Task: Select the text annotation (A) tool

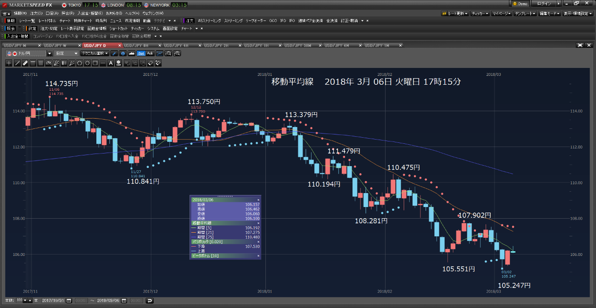Action: click(x=111, y=63)
